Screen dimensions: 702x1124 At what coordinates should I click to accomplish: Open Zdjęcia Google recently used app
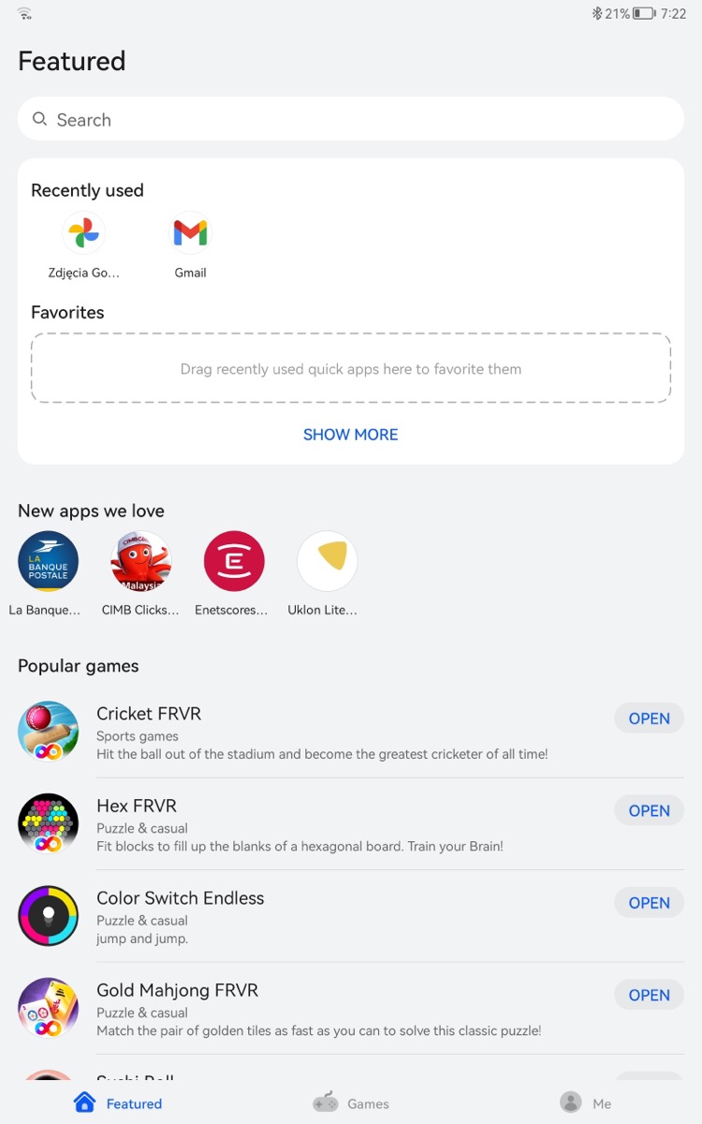coord(84,233)
